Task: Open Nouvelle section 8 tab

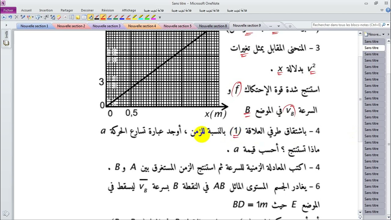Action: (213, 26)
